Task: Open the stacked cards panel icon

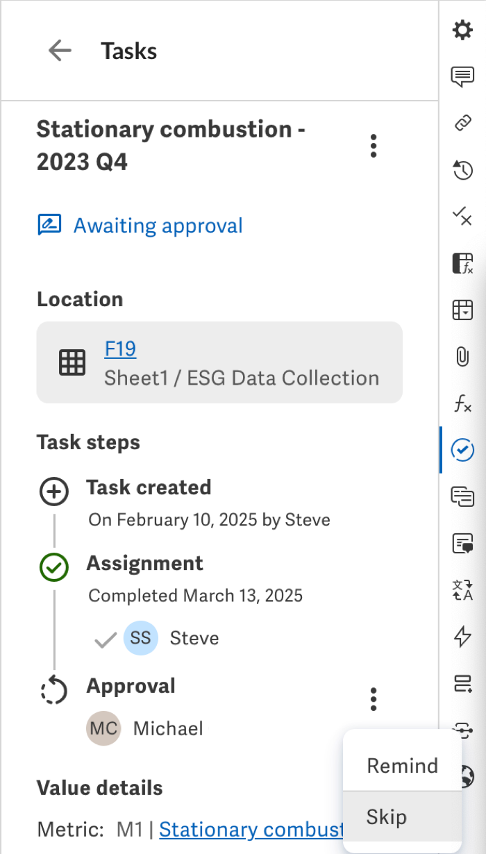Action: pyautogui.click(x=462, y=496)
